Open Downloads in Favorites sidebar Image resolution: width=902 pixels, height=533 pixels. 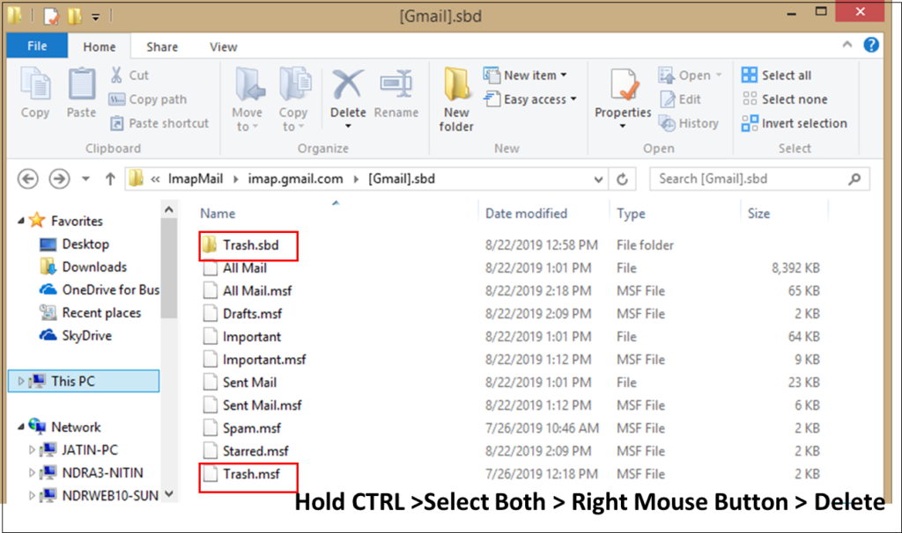pyautogui.click(x=93, y=266)
